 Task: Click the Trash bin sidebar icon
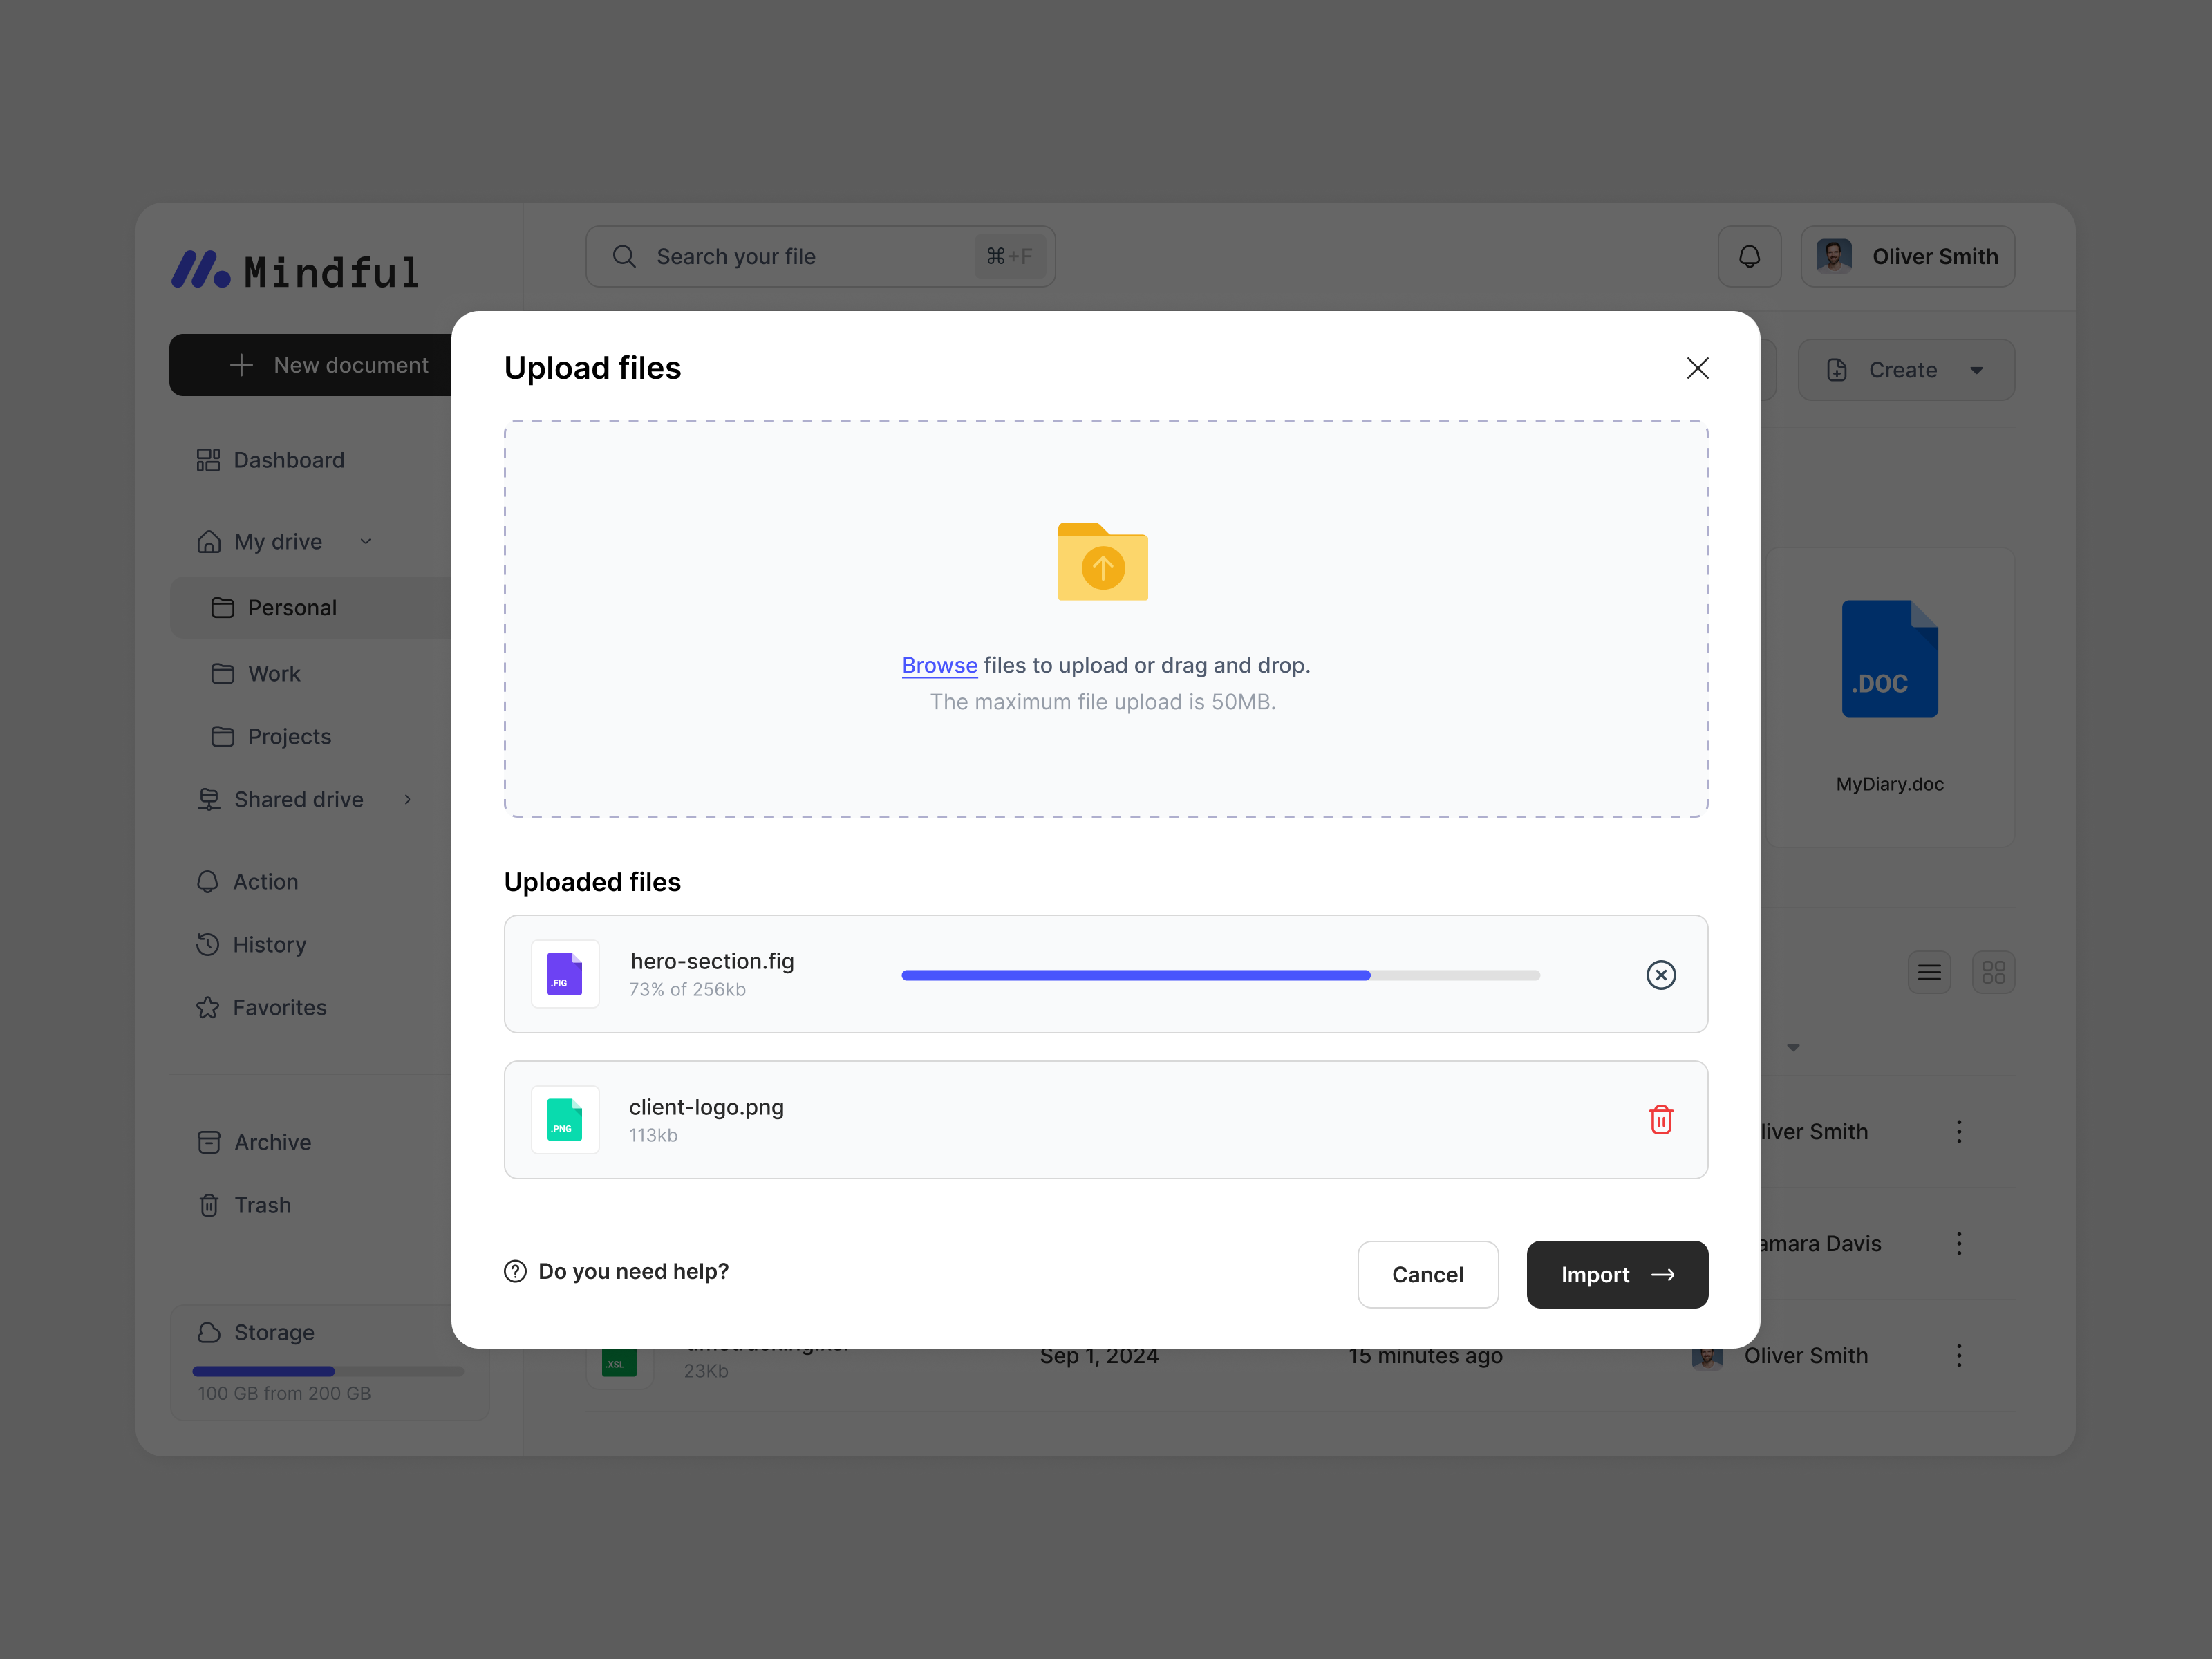tap(208, 1205)
